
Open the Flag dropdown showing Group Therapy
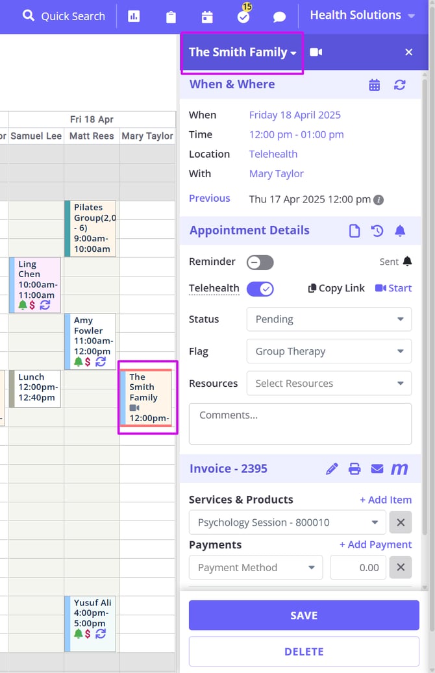329,352
